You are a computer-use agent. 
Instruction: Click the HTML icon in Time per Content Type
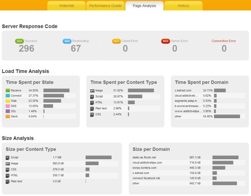92,103
